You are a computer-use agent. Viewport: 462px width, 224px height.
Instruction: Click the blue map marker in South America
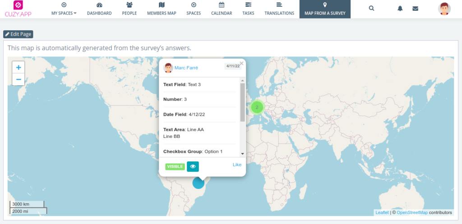click(199, 183)
